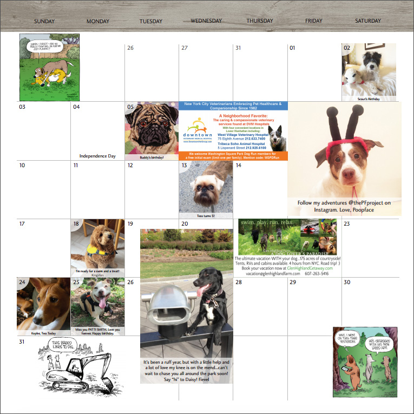Click the 'A Neighborhood Favorite:' red heading
Viewport: 414px width, 414px height.
point(243,116)
